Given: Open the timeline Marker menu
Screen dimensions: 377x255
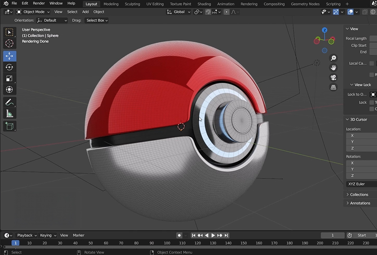Looking at the screenshot, I should [x=79, y=235].
